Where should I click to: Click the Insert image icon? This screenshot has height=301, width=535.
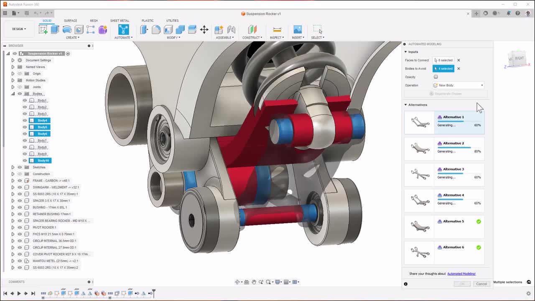[298, 29]
